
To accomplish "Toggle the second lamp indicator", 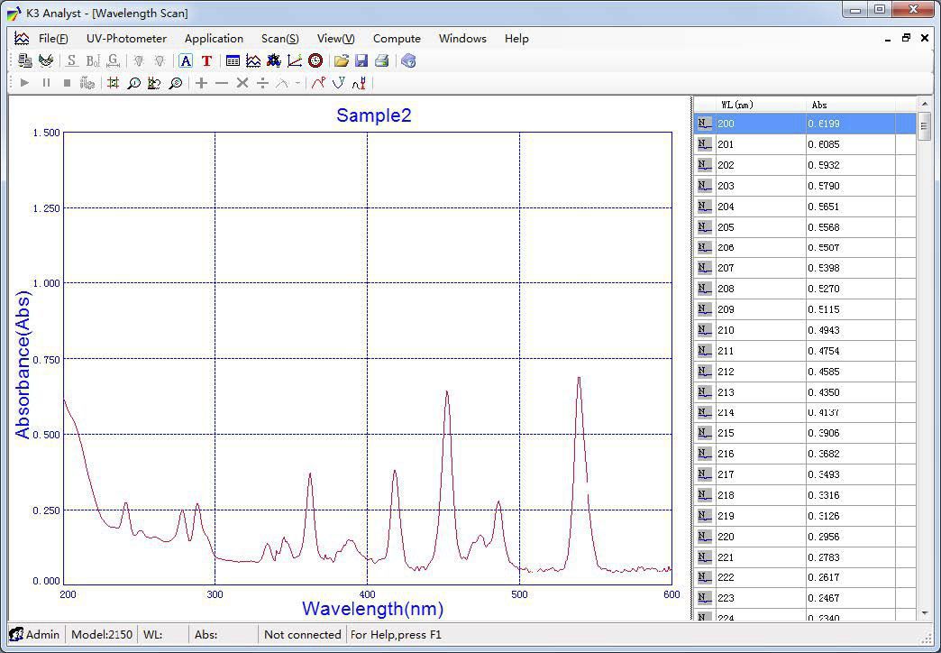I will click(160, 60).
